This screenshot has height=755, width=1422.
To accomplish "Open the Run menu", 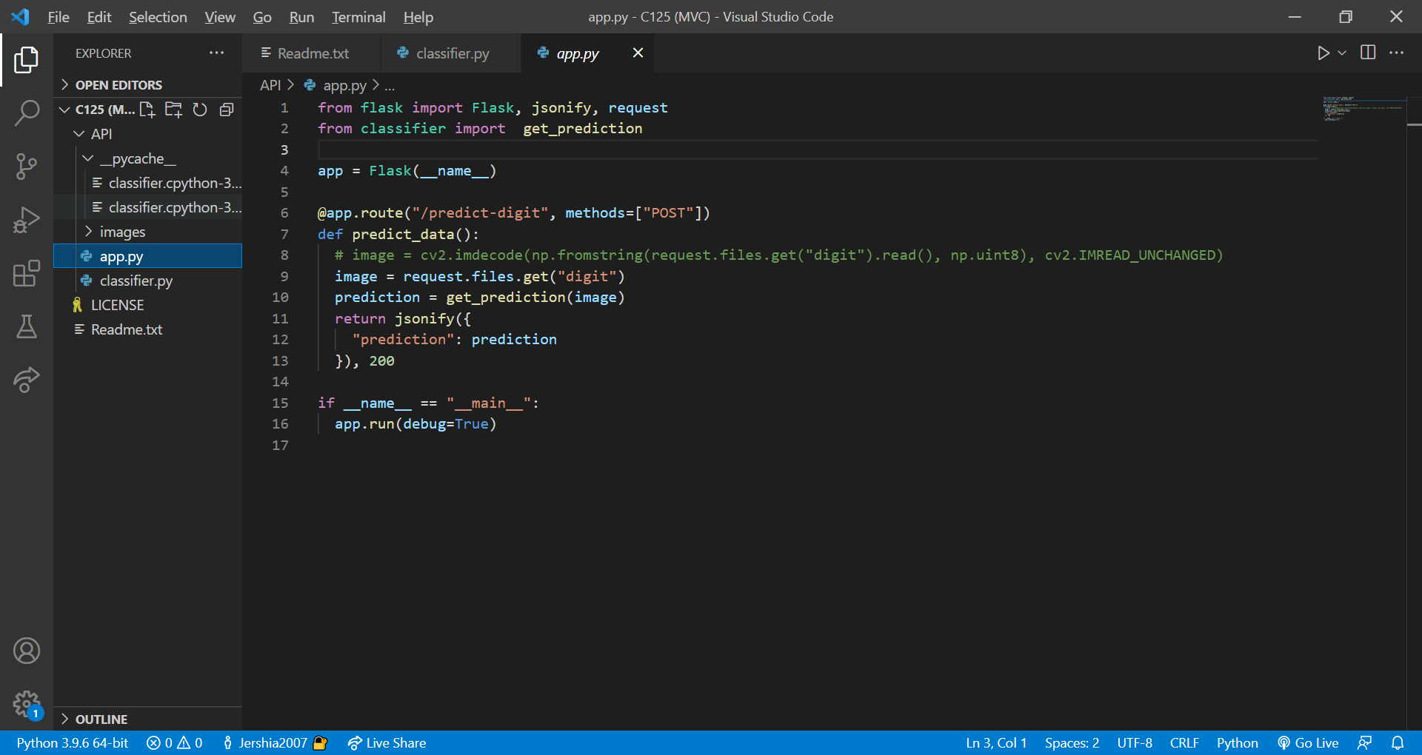I will (301, 16).
